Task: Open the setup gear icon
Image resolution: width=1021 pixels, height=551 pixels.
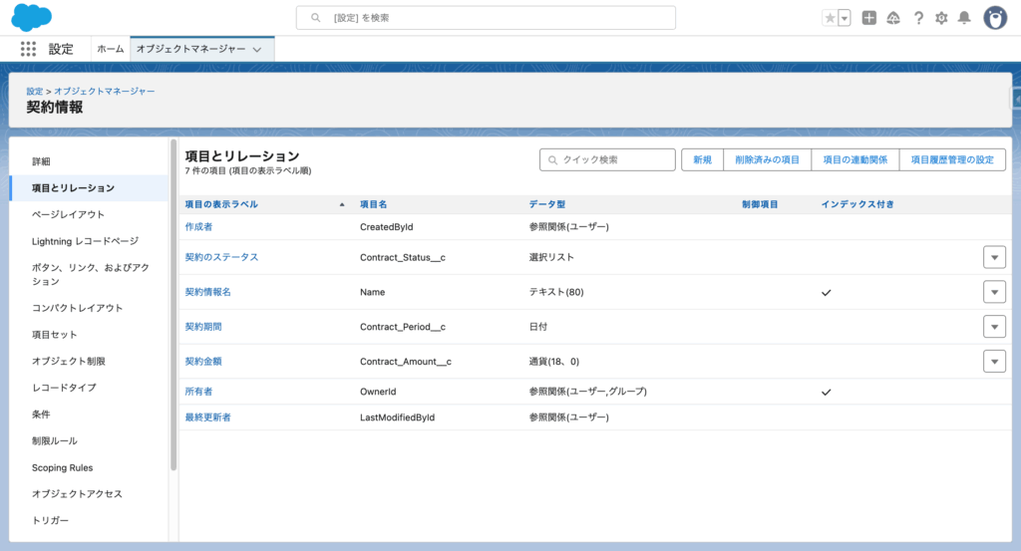Action: [x=941, y=18]
